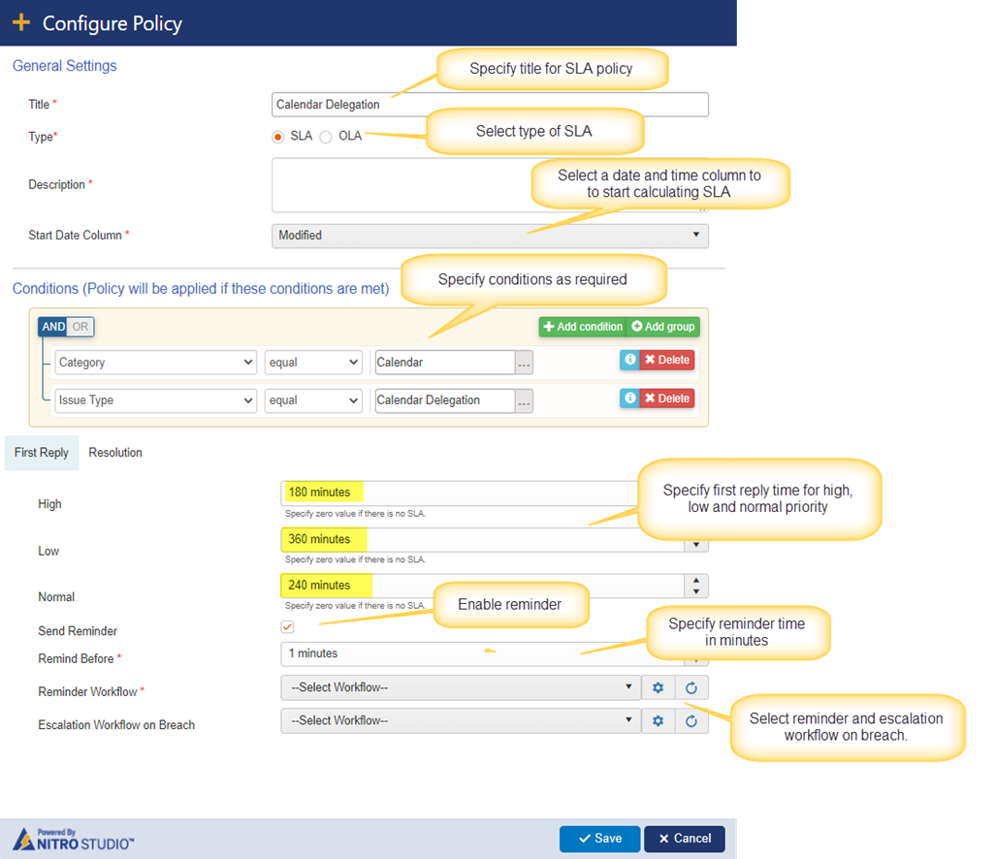Switch condition logic to OR
The image size is (996, 859).
pos(80,327)
